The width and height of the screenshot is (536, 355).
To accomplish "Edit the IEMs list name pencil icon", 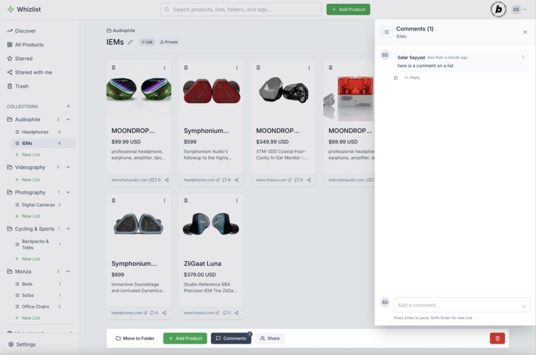I will pos(130,42).
